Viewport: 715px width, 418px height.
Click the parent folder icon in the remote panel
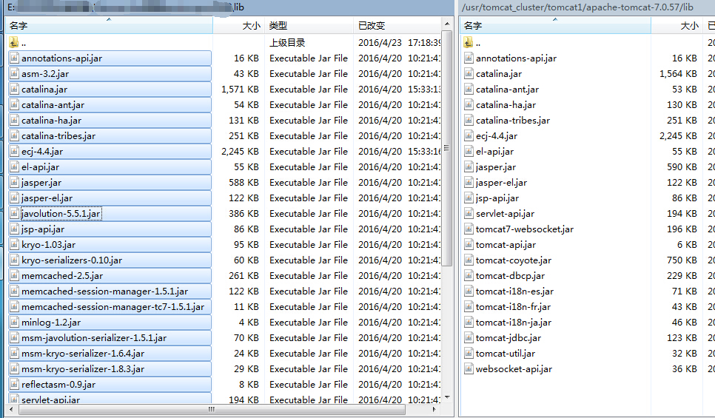click(x=469, y=42)
